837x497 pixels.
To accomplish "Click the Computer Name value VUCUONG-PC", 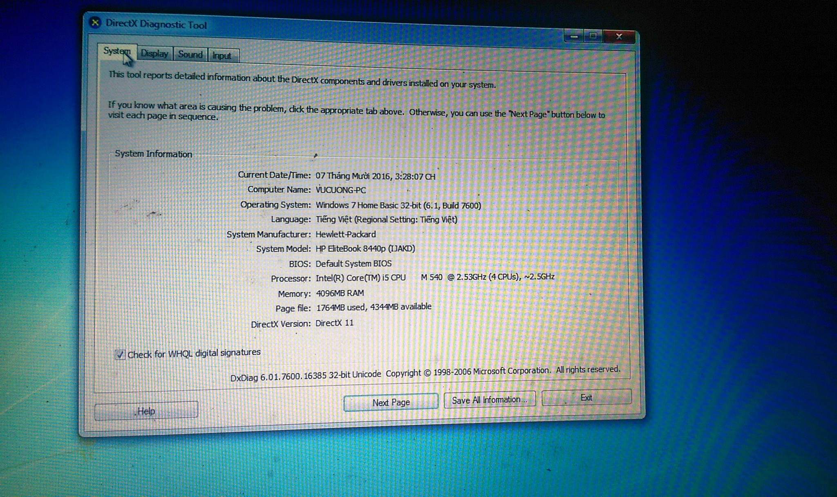I will coord(340,190).
